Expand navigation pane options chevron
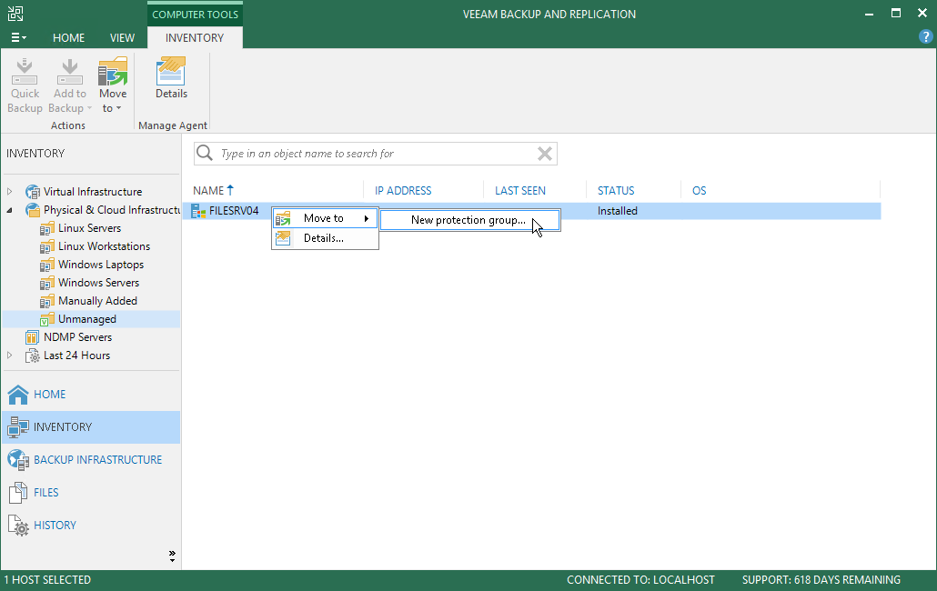Screen dimensions: 937x591 tap(172, 556)
